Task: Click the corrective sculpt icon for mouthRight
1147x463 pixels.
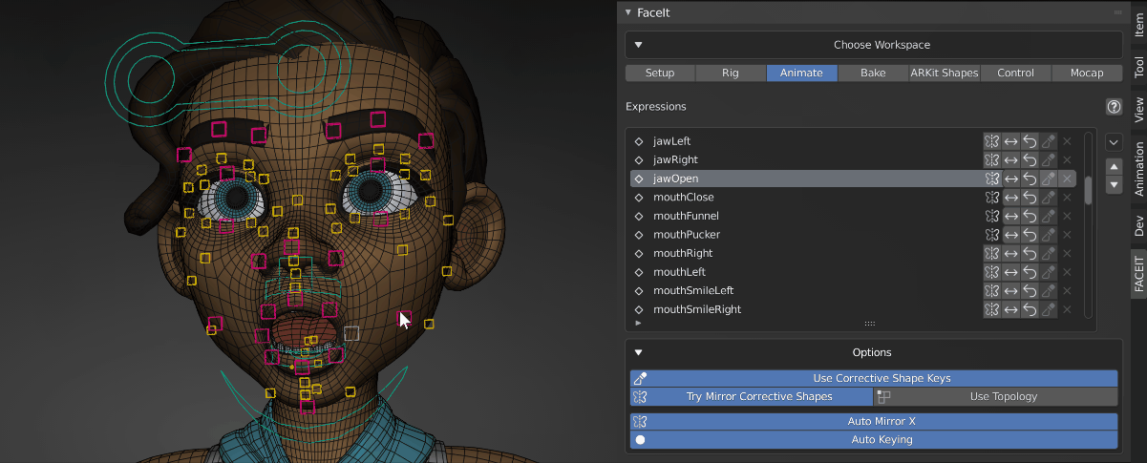Action: 1048,253
